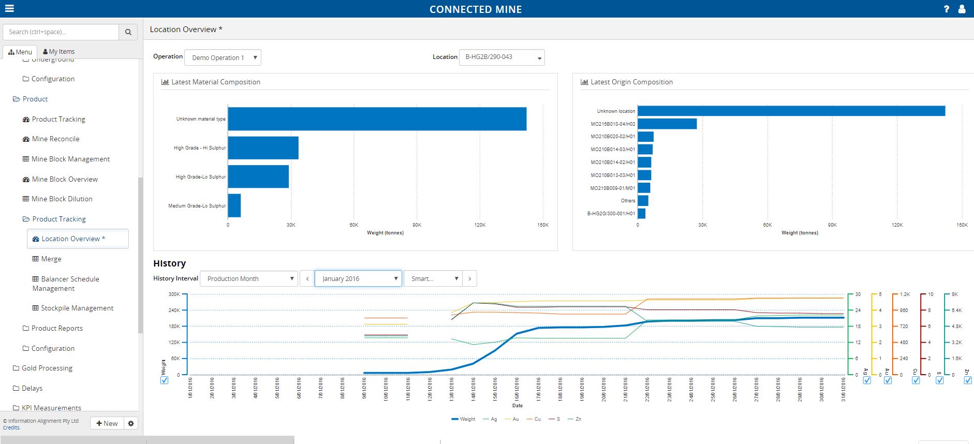Open the Smart... dropdown
The image size is (974, 444).
click(x=433, y=278)
